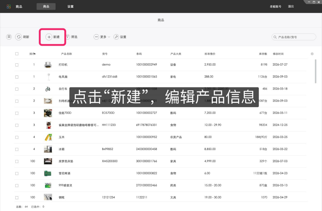Open the 冰箱 product thumbnail
The image size is (322, 211).
(48, 149)
